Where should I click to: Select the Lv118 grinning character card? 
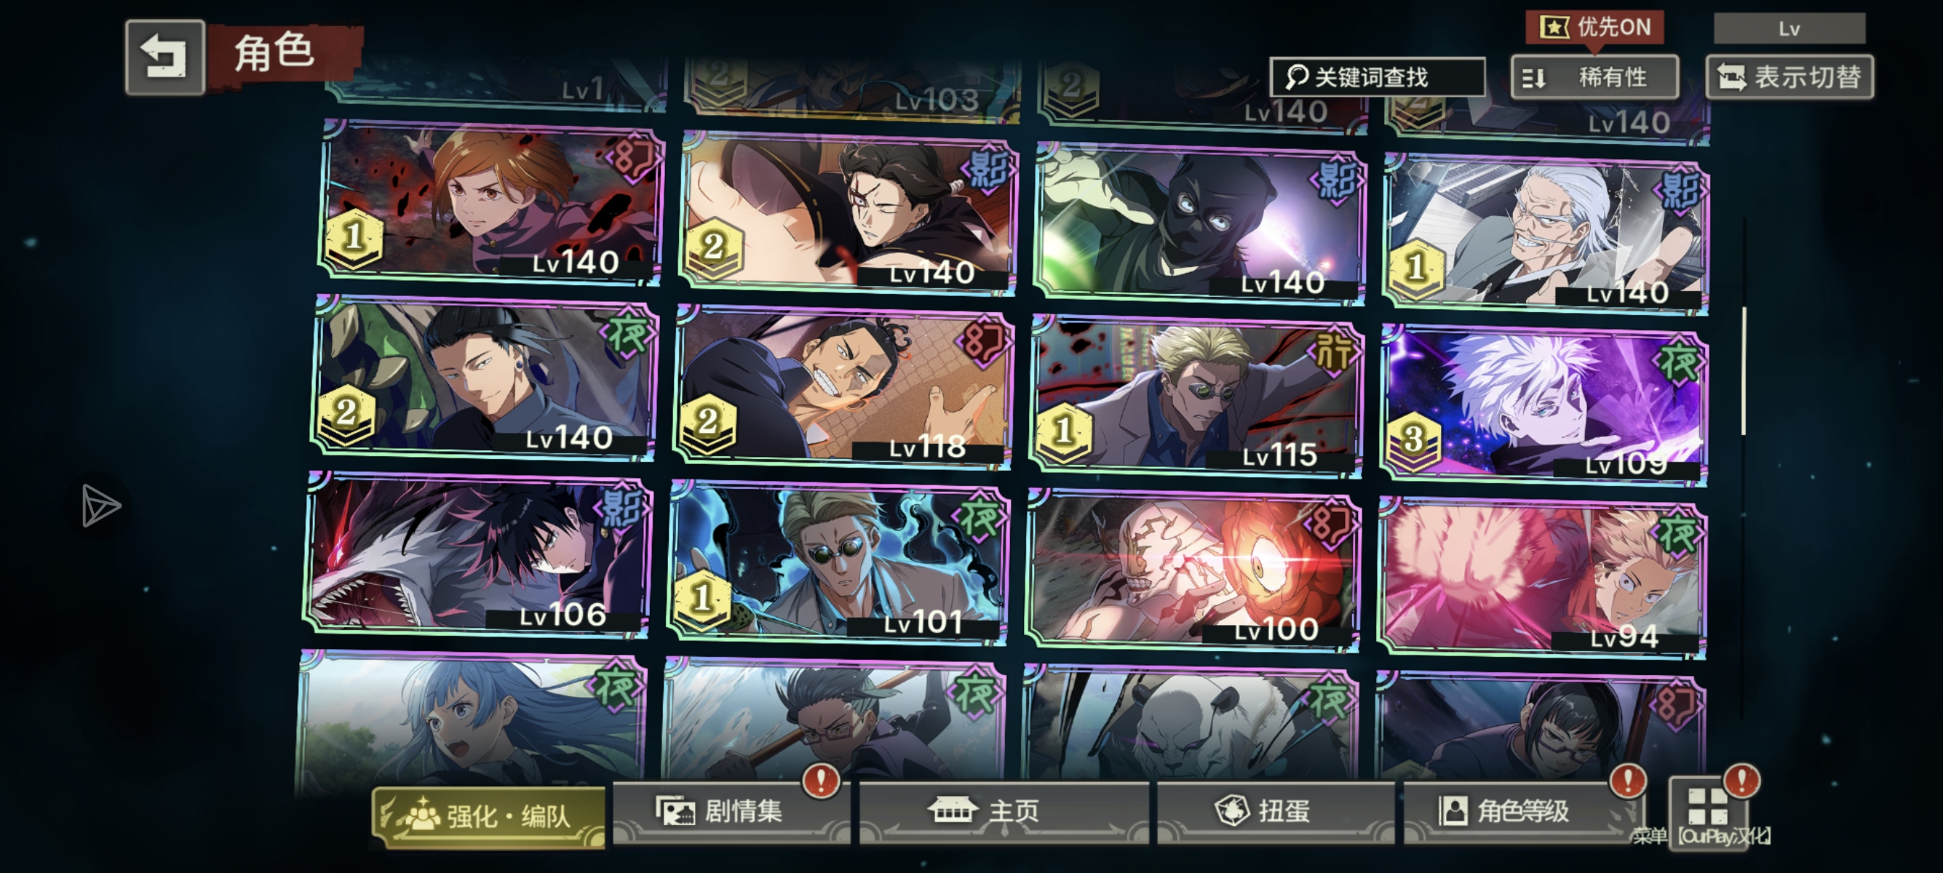[843, 388]
